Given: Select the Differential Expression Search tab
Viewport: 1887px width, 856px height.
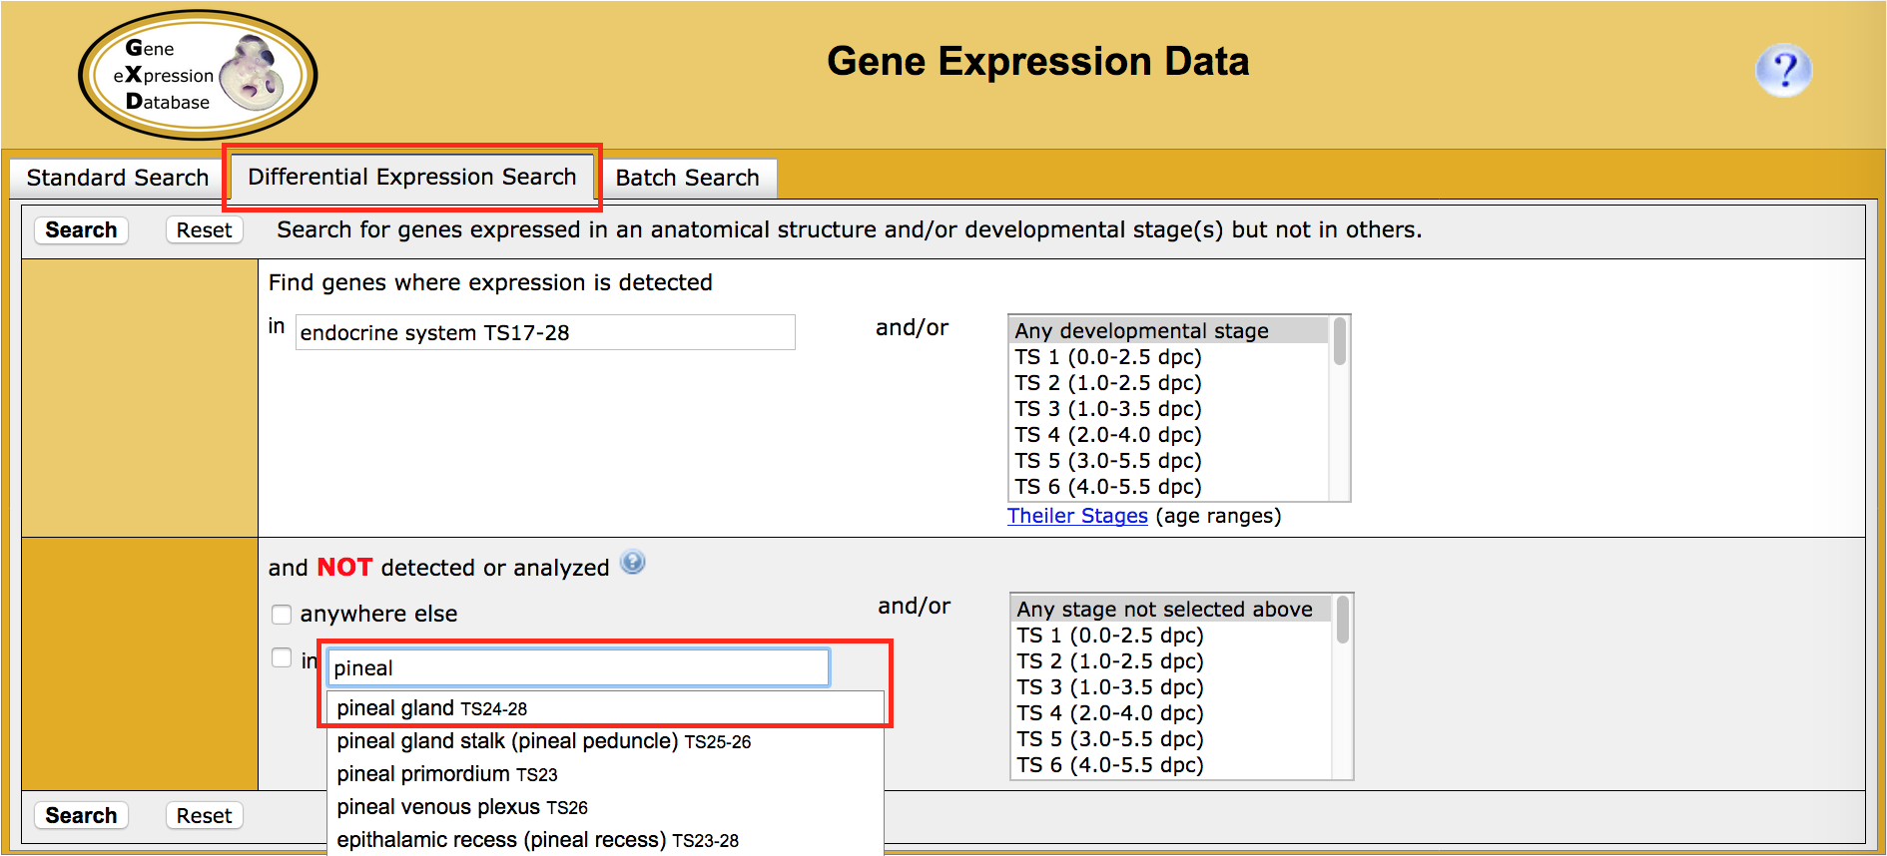Looking at the screenshot, I should (x=412, y=177).
